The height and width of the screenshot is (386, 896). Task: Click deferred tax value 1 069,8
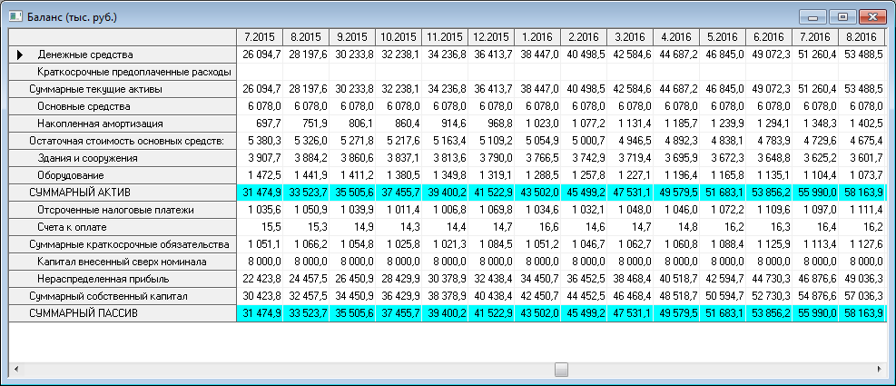[491, 210]
